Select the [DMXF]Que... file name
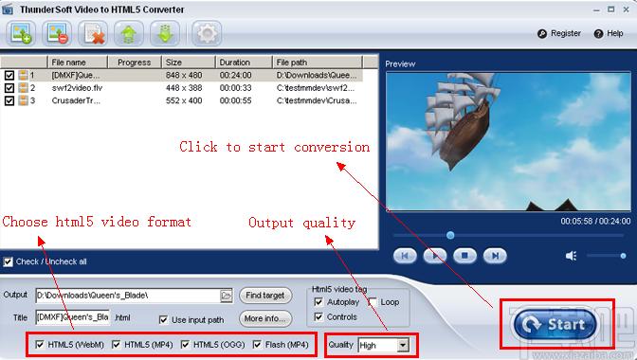 [x=76, y=75]
